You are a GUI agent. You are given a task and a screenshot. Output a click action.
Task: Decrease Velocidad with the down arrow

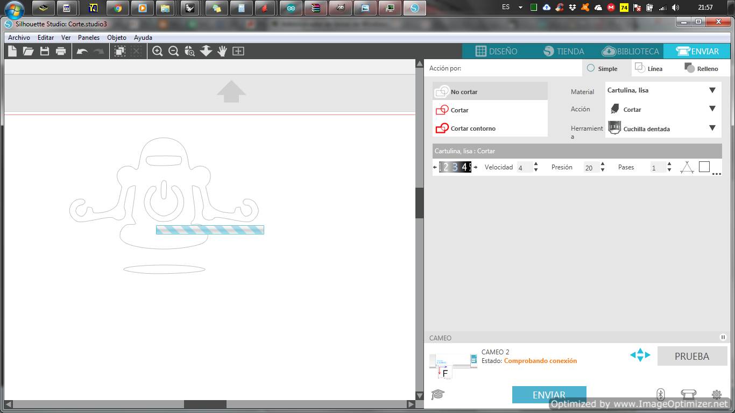(536, 170)
